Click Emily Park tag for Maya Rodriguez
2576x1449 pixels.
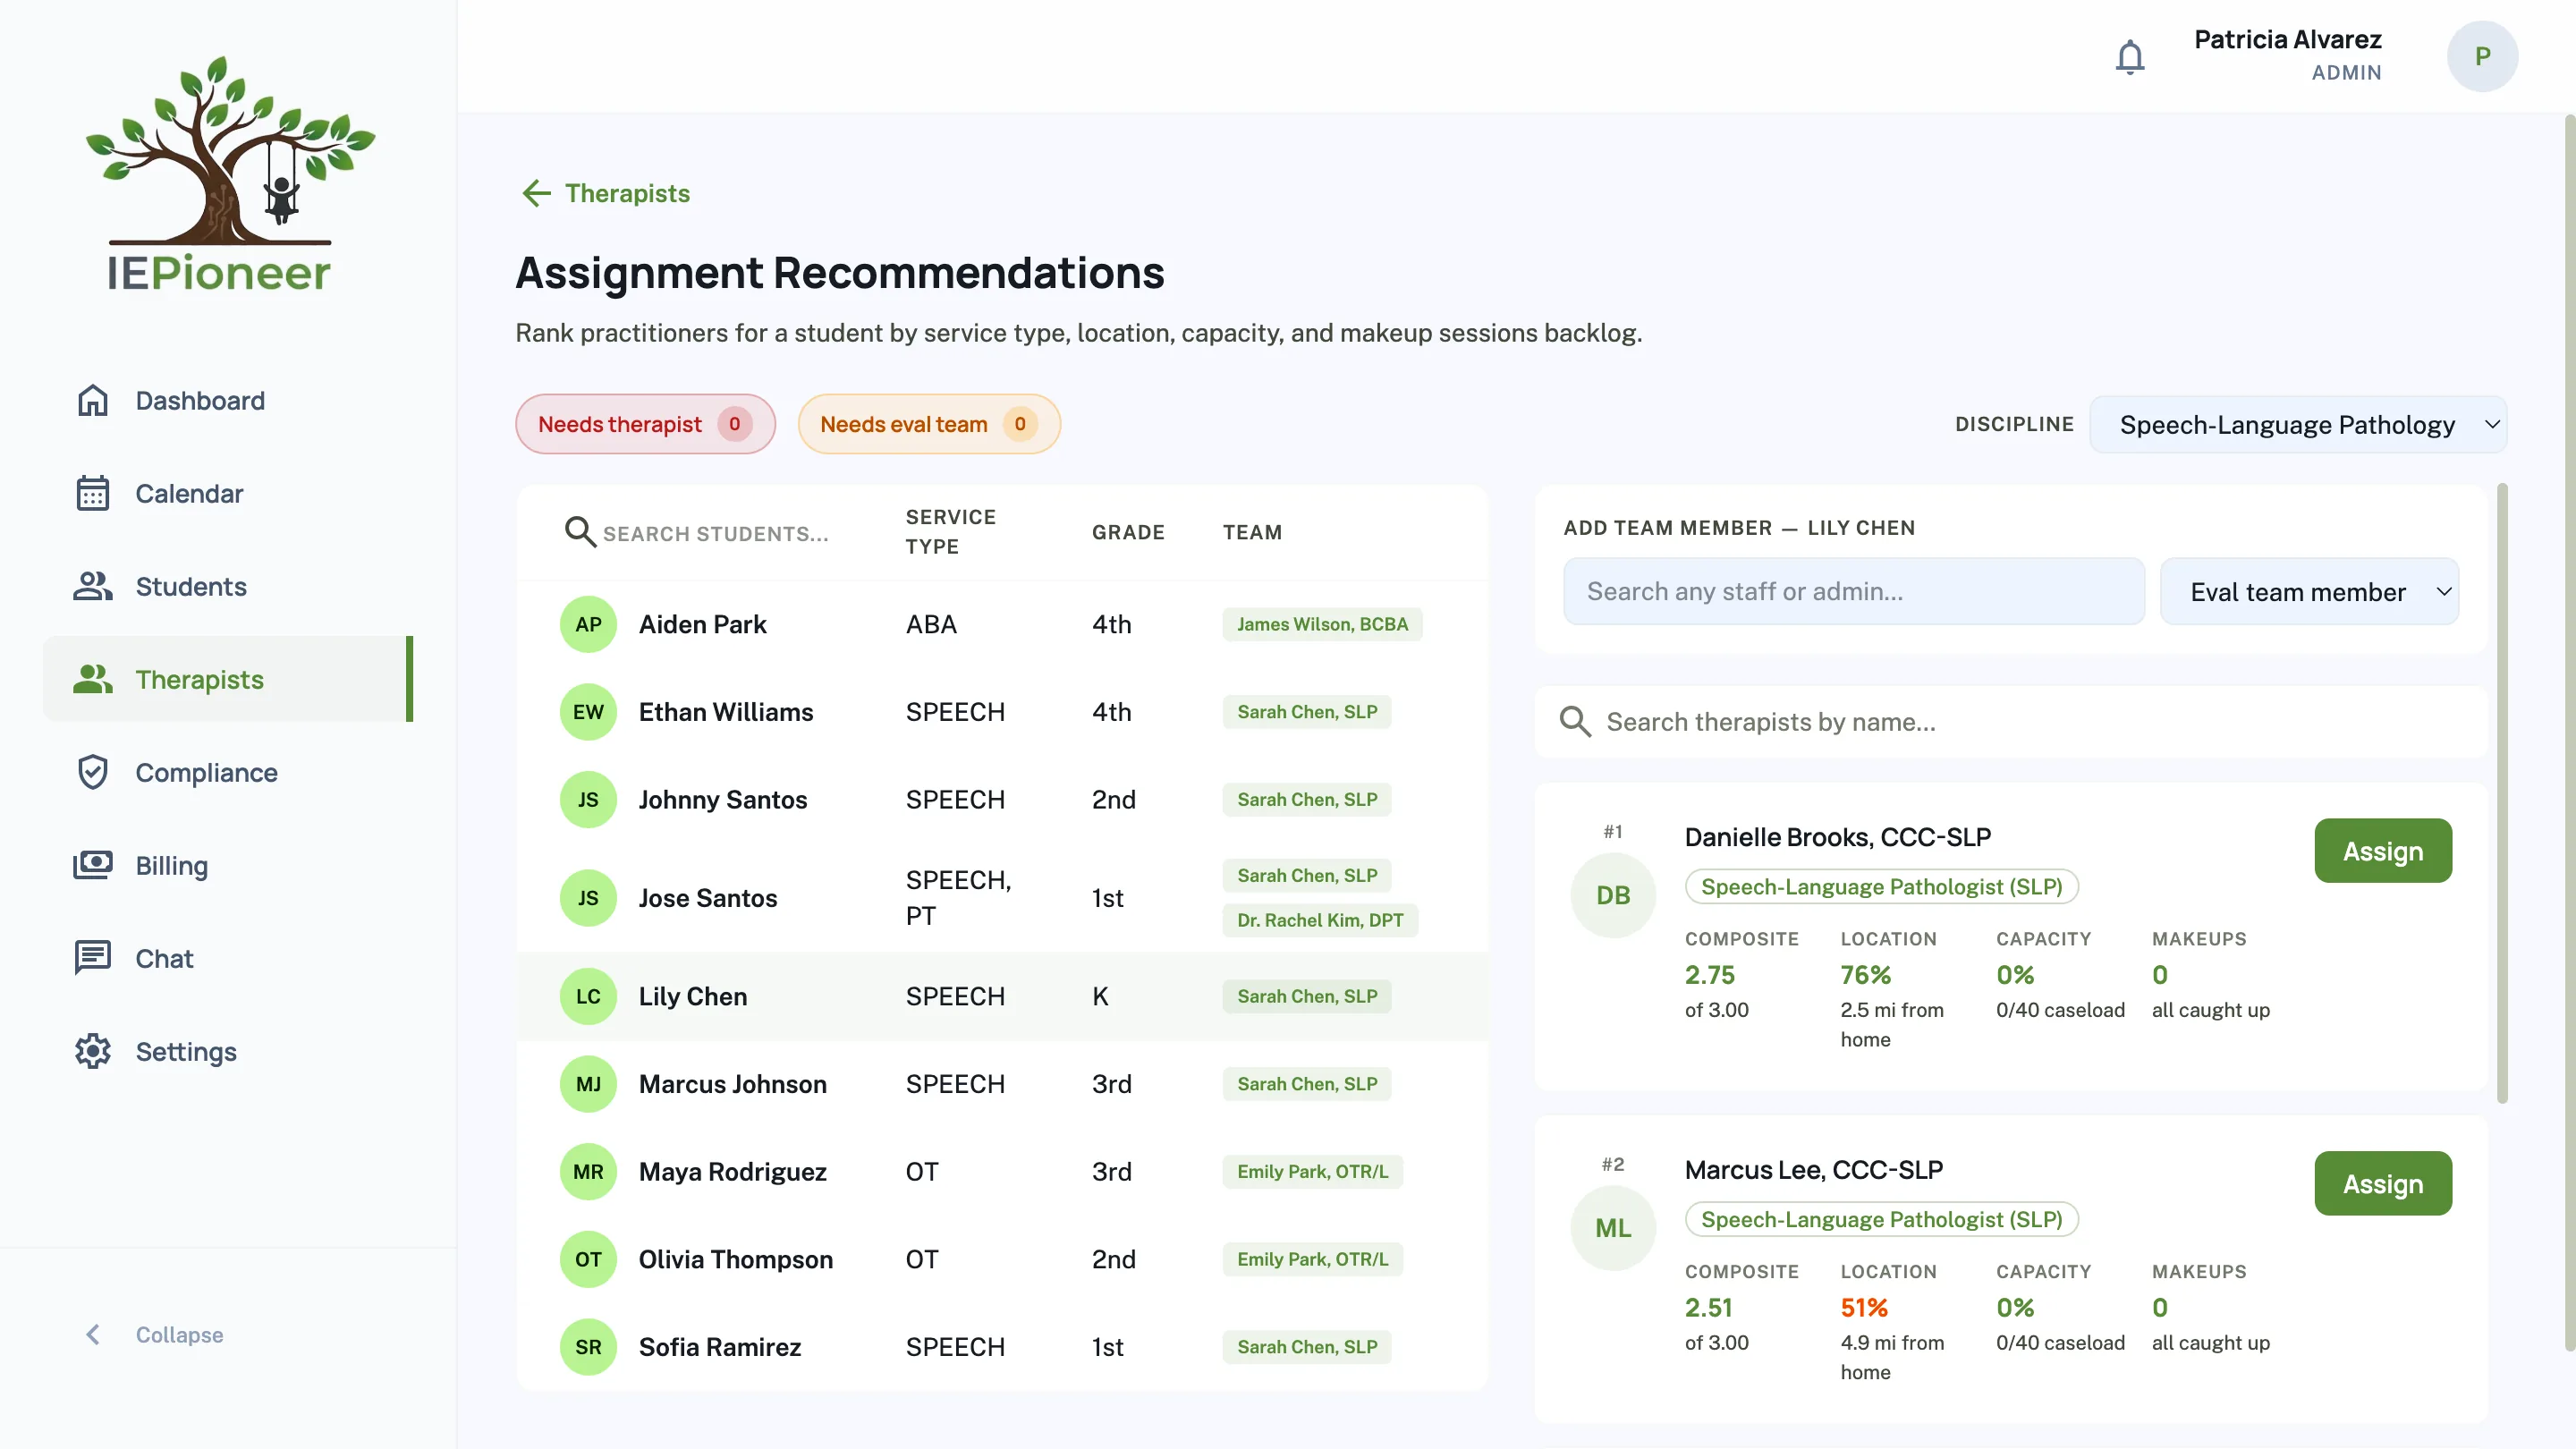pyautogui.click(x=1312, y=1172)
